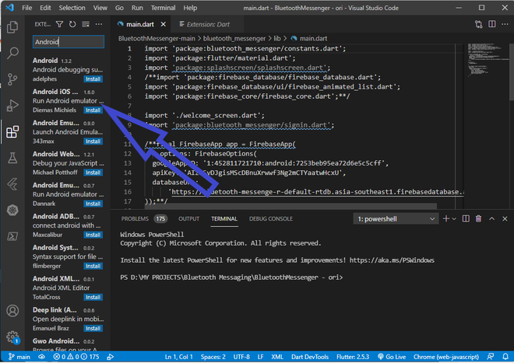
Task: Open changes icon in editor toolbar
Action: point(479,24)
